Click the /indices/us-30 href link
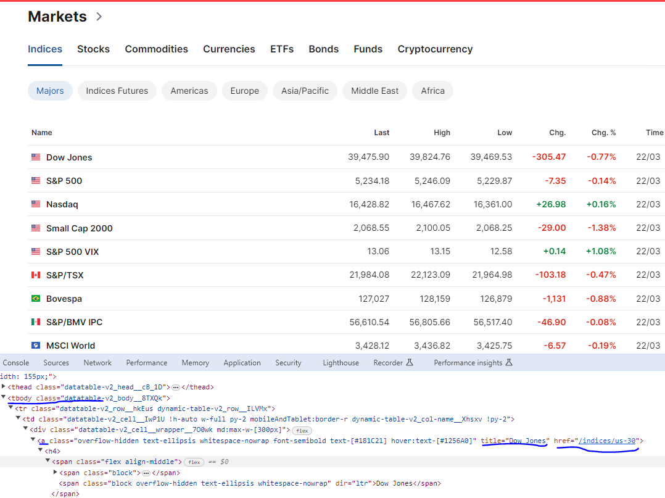Viewport: 665px width, 498px height. 607,441
